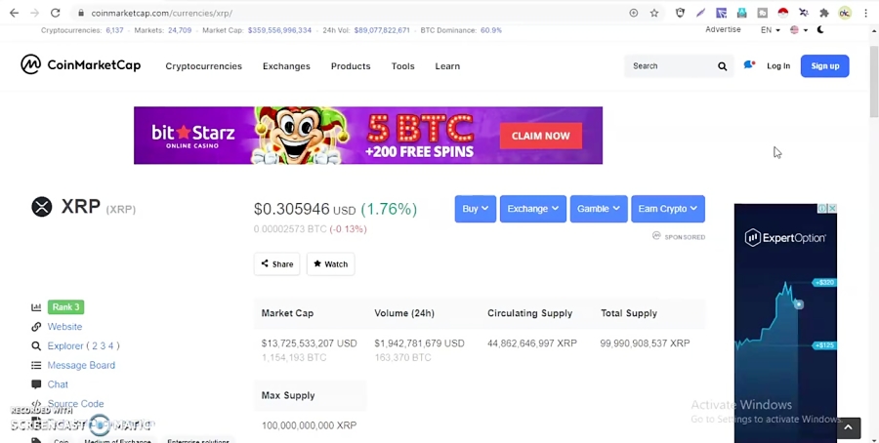
Task: Open the EN language dropdown
Action: point(771,29)
